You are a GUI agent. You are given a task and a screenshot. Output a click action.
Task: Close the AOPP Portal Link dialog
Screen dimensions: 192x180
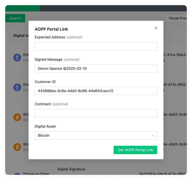click(x=156, y=28)
